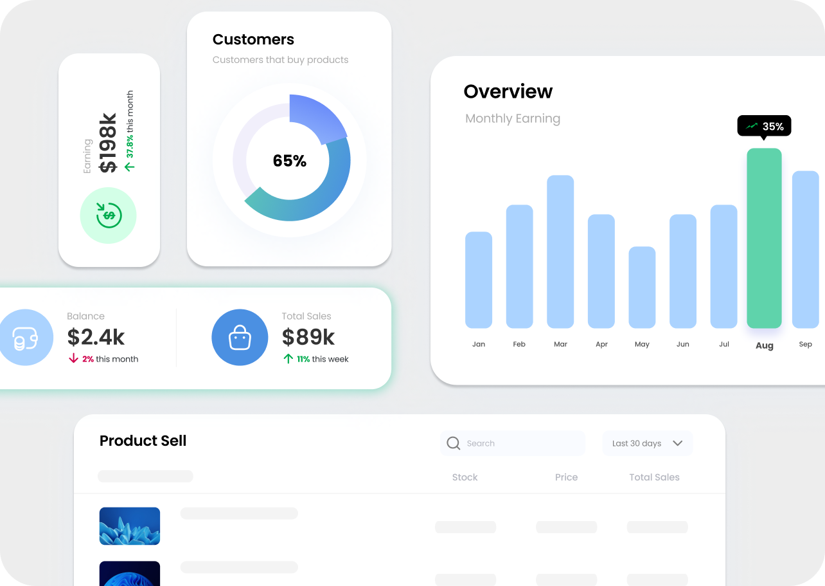Type in the Product Sell search field

click(520, 443)
